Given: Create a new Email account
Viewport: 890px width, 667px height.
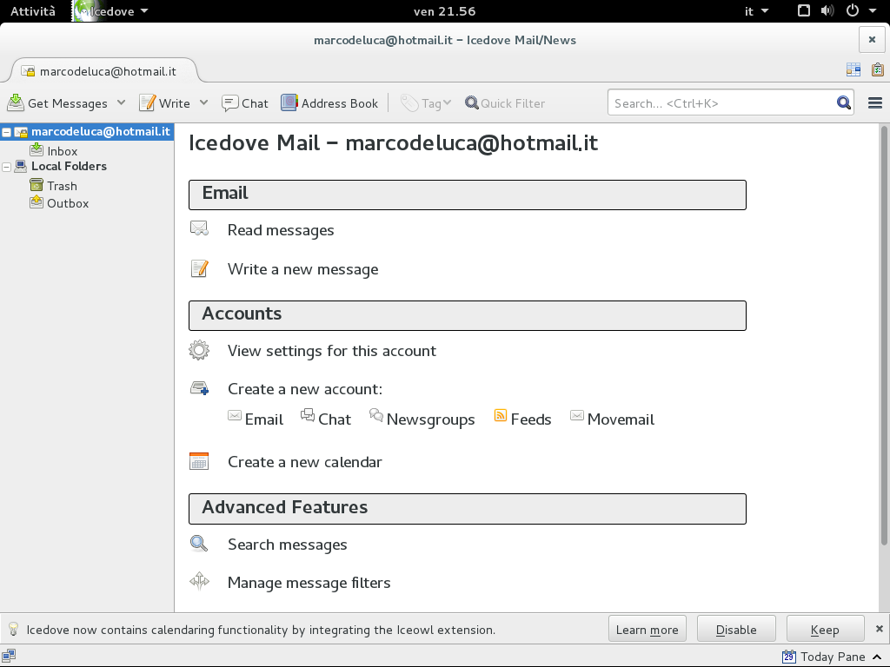Looking at the screenshot, I should pyautogui.click(x=256, y=419).
